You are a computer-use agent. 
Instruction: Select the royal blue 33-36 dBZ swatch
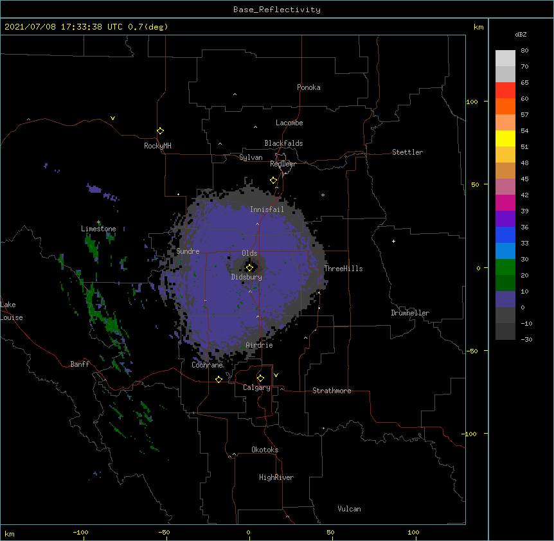click(505, 235)
